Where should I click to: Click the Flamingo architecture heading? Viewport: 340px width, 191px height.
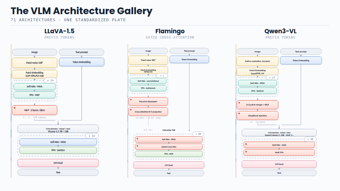[x=170, y=31]
